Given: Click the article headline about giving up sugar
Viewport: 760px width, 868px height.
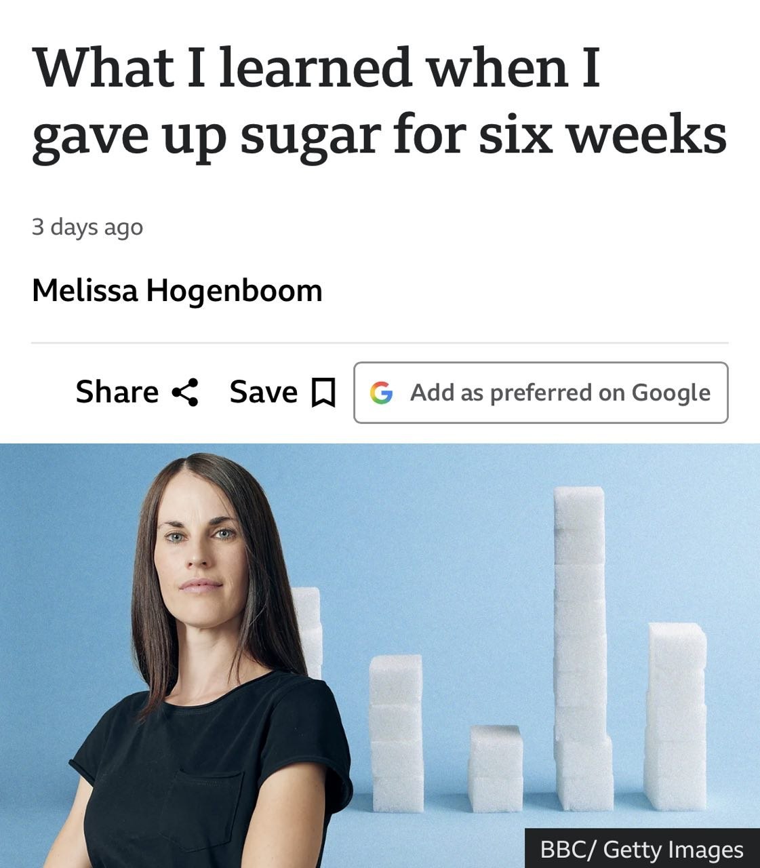Looking at the screenshot, I should point(379,101).
